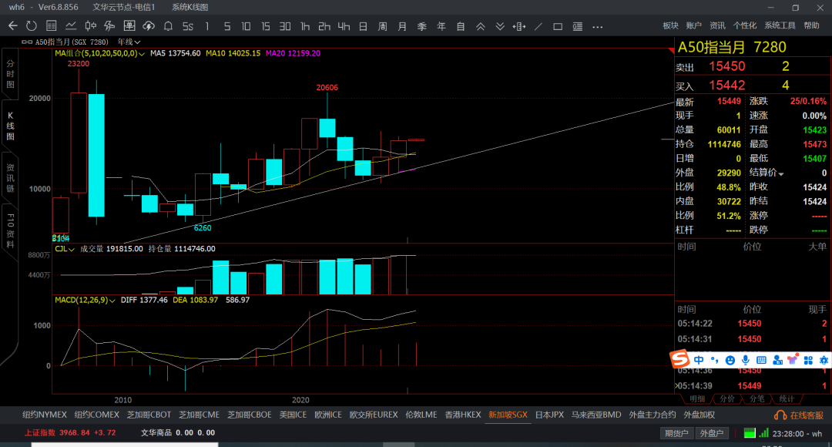Viewport: 832px width, 447px height.
Task: Toggle the Sogou Chinese/English mode icon
Action: (699, 360)
